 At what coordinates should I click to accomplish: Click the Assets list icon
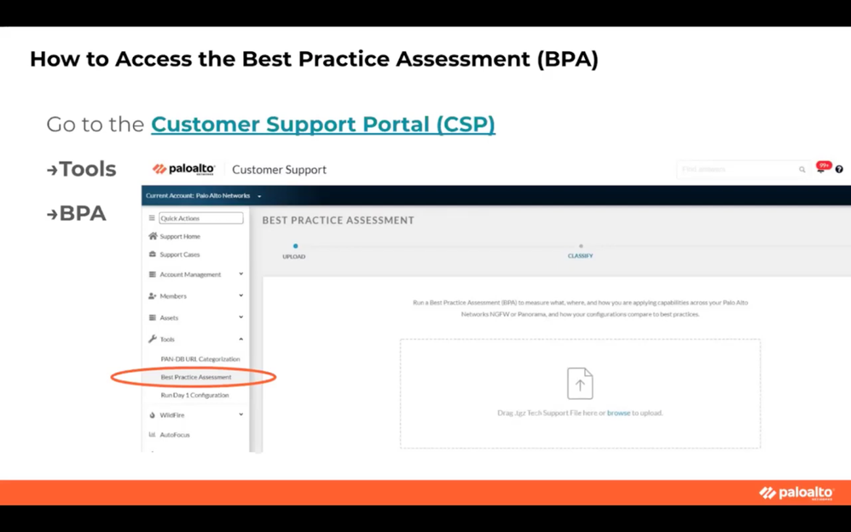click(x=153, y=317)
